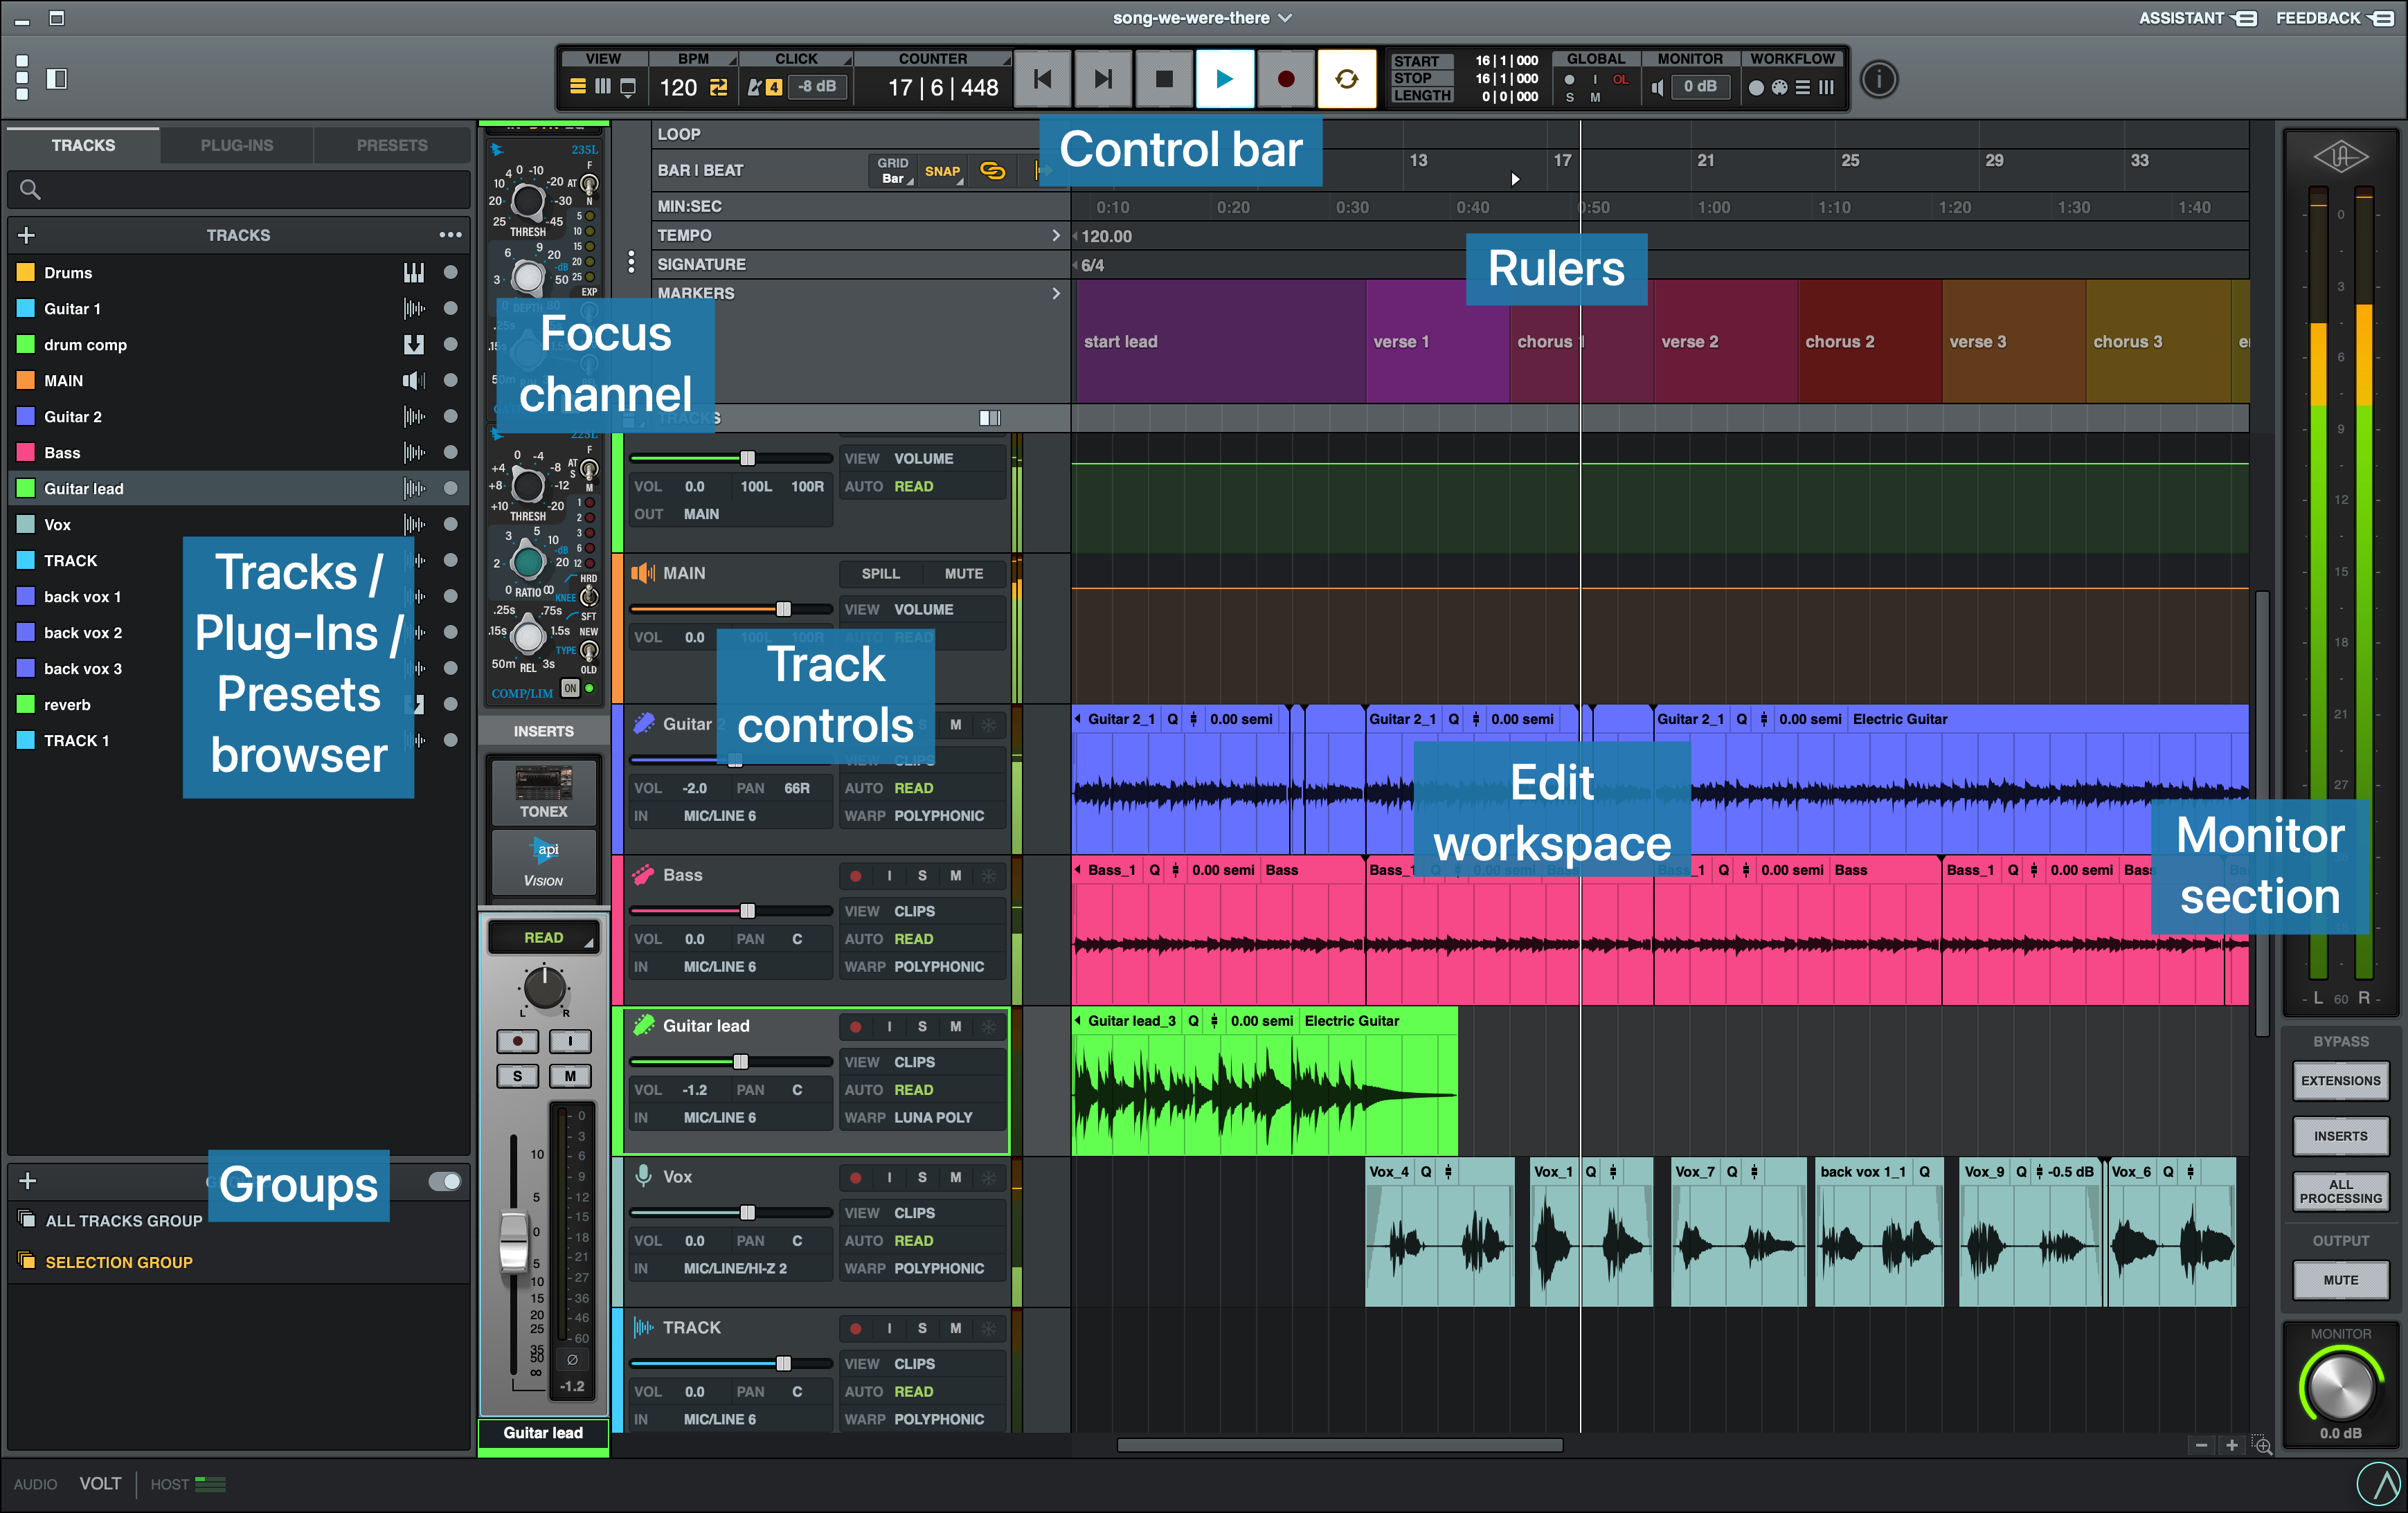This screenshot has height=1513, width=2408.
Task: Switch to the PRESETS tab
Action: click(x=391, y=145)
